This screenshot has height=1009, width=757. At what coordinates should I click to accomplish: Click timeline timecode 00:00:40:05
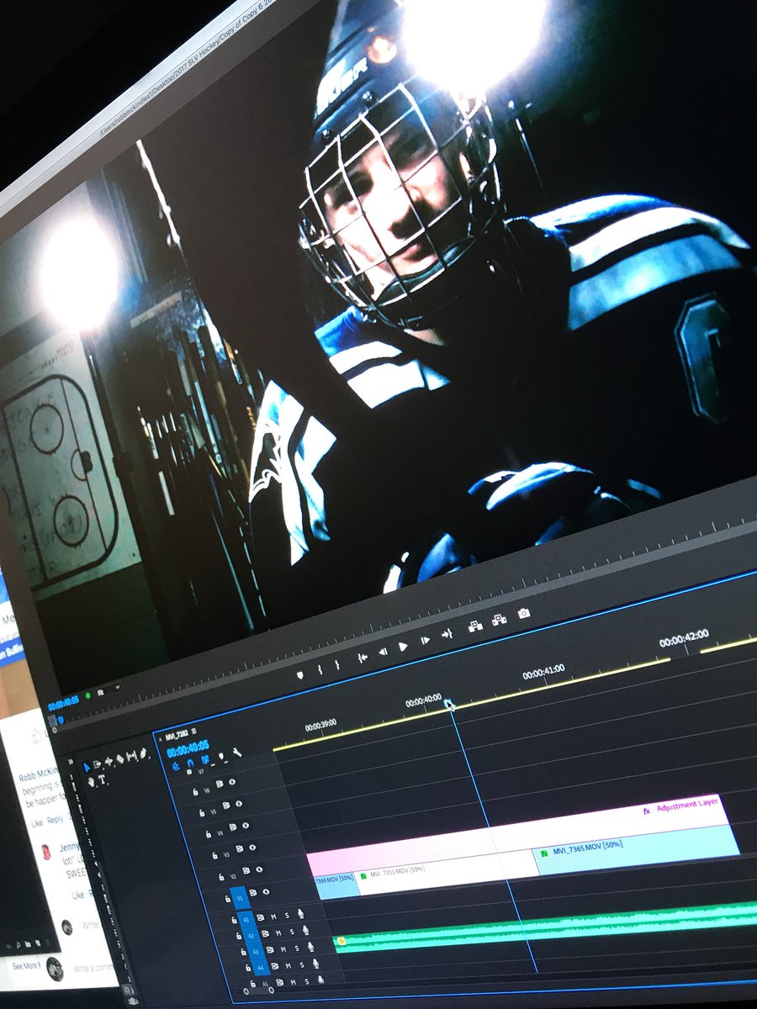188,749
